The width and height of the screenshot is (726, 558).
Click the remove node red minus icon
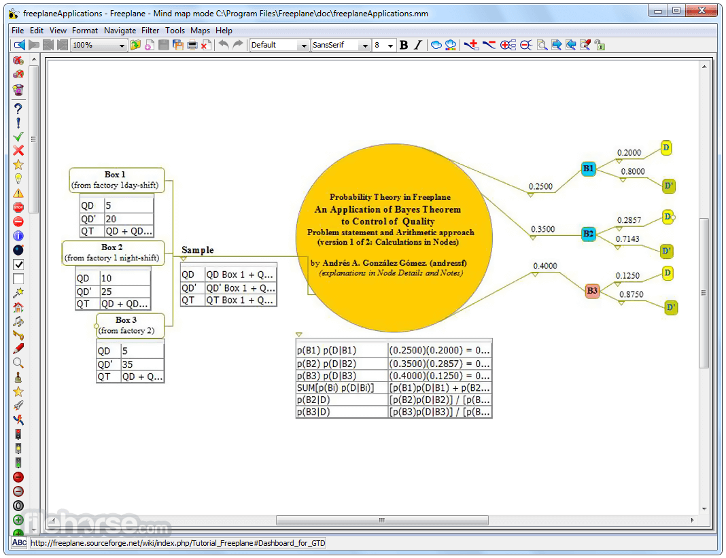[489, 44]
